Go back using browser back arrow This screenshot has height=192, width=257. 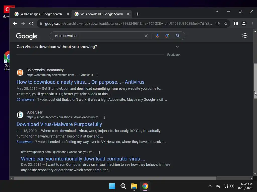click(x=15, y=23)
